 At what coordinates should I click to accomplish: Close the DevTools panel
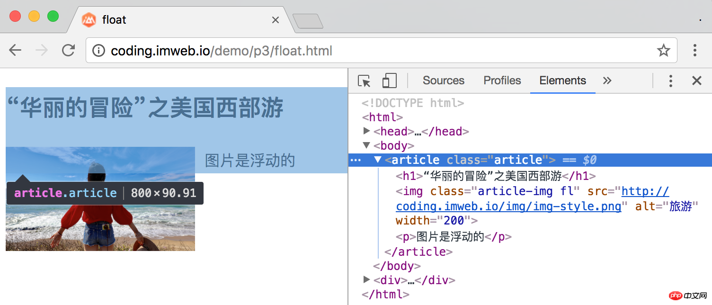[x=696, y=81]
